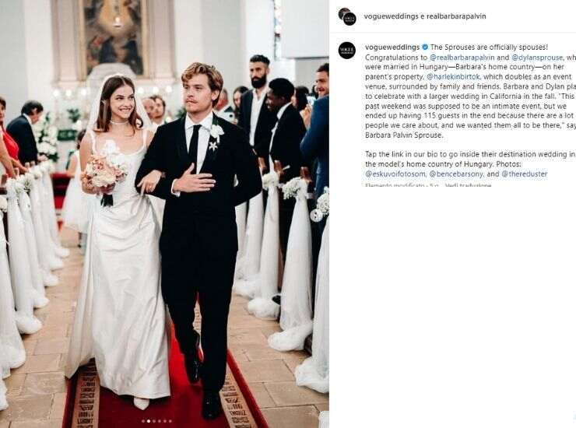This screenshot has width=576, height=428.
Task: Open photographer mention @eskuvoifotosom
Action: [x=395, y=174]
